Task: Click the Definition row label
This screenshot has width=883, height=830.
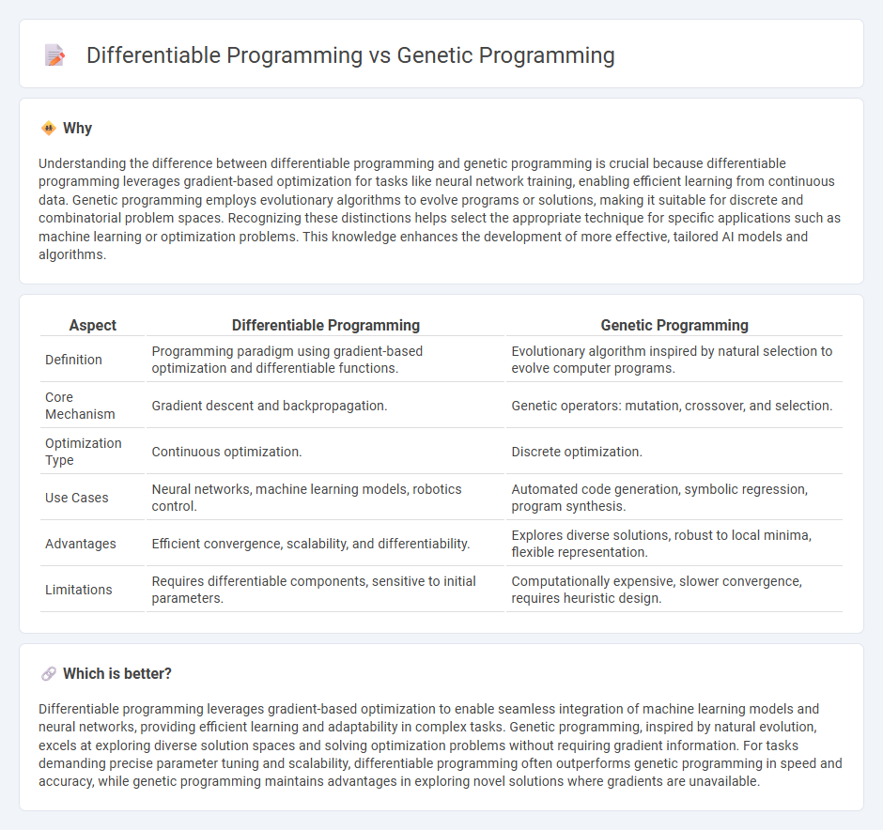Action: tap(74, 360)
